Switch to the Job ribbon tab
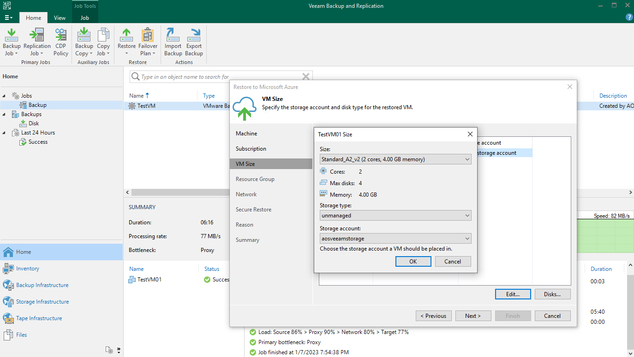Screen dimensions: 634x357 (x=85, y=18)
